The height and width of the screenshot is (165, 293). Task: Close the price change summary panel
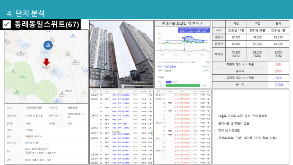click(207, 62)
